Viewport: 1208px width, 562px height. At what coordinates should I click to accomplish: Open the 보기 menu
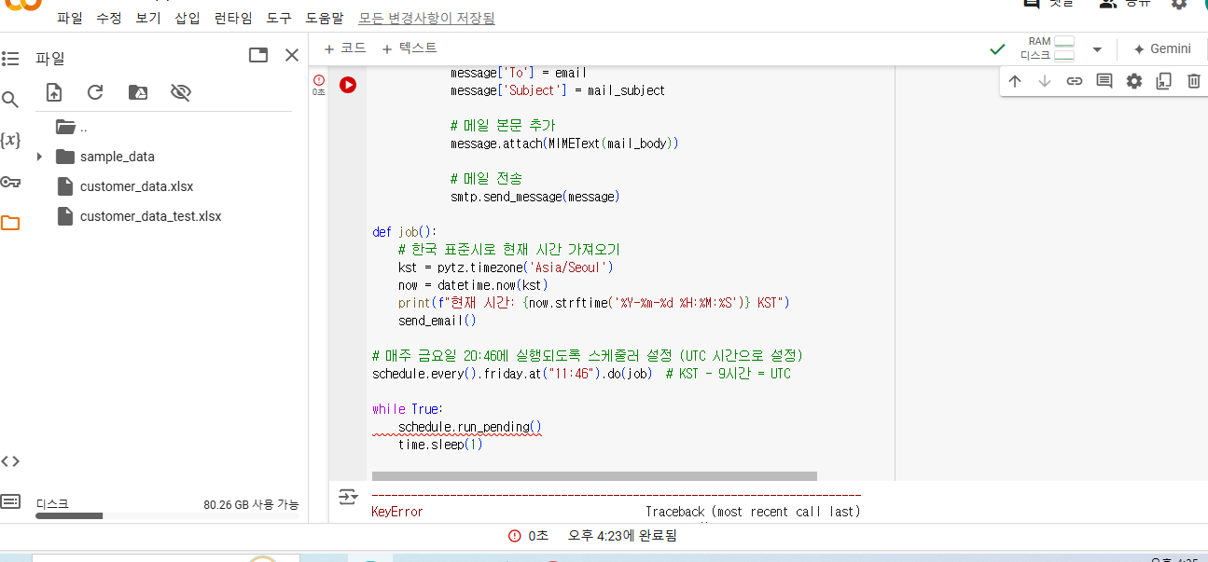pos(148,18)
